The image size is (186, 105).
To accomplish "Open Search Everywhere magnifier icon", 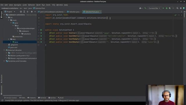I will 177,8.
